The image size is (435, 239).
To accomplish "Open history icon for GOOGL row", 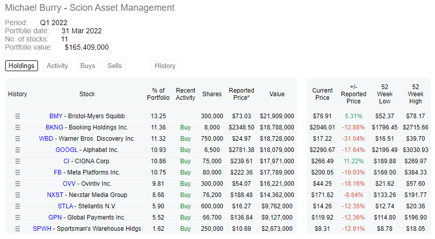I will coord(17,150).
